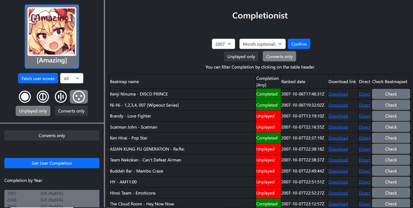Open Direct link for AM11:00
Viewport: 413px width, 208px height.
tap(364, 182)
